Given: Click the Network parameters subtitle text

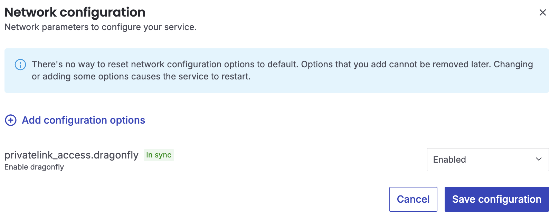Looking at the screenshot, I should tap(100, 27).
